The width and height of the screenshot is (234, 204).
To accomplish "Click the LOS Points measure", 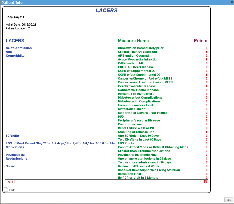I will point(126,143).
